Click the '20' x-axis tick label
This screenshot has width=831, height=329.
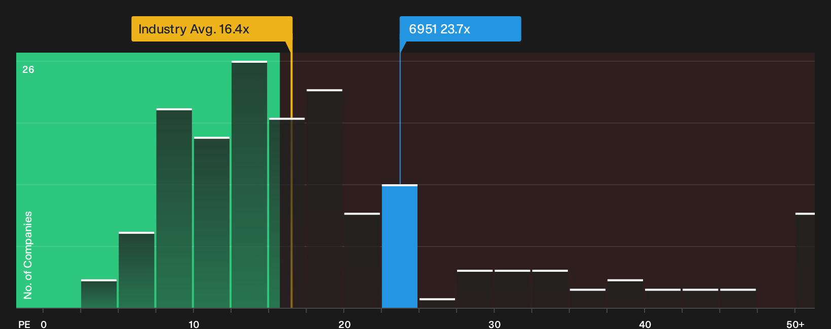pyautogui.click(x=345, y=324)
